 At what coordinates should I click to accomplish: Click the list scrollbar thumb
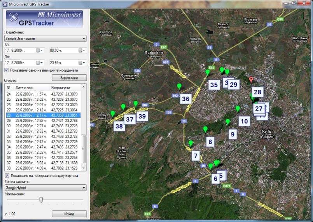tap(84, 149)
